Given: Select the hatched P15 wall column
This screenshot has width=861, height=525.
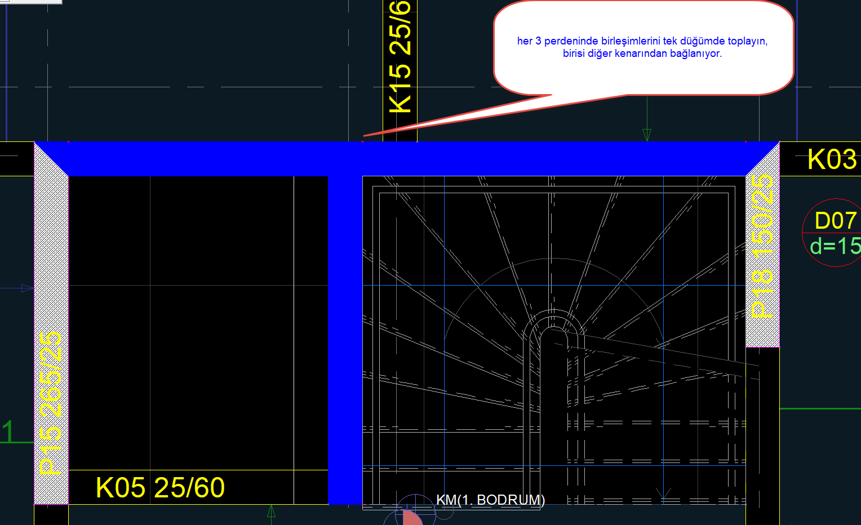Looking at the screenshot, I should [x=51, y=323].
